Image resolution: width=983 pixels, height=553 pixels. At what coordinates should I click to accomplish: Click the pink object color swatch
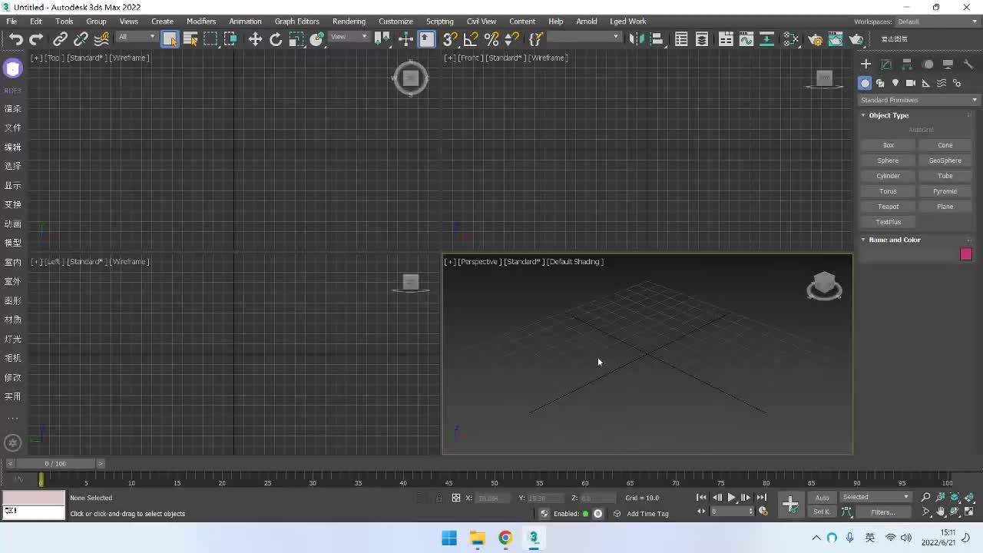coord(965,254)
